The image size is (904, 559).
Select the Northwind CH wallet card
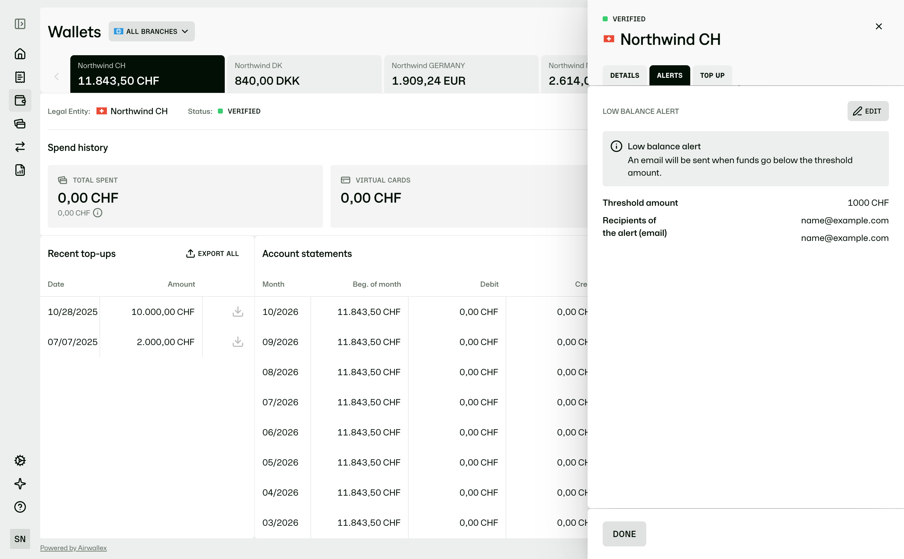tap(148, 74)
